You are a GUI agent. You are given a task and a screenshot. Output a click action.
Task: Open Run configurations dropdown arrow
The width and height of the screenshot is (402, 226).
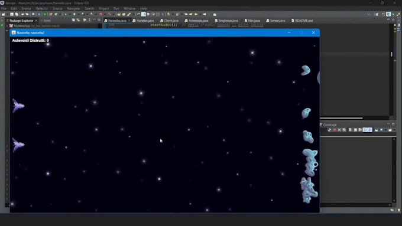79,14
